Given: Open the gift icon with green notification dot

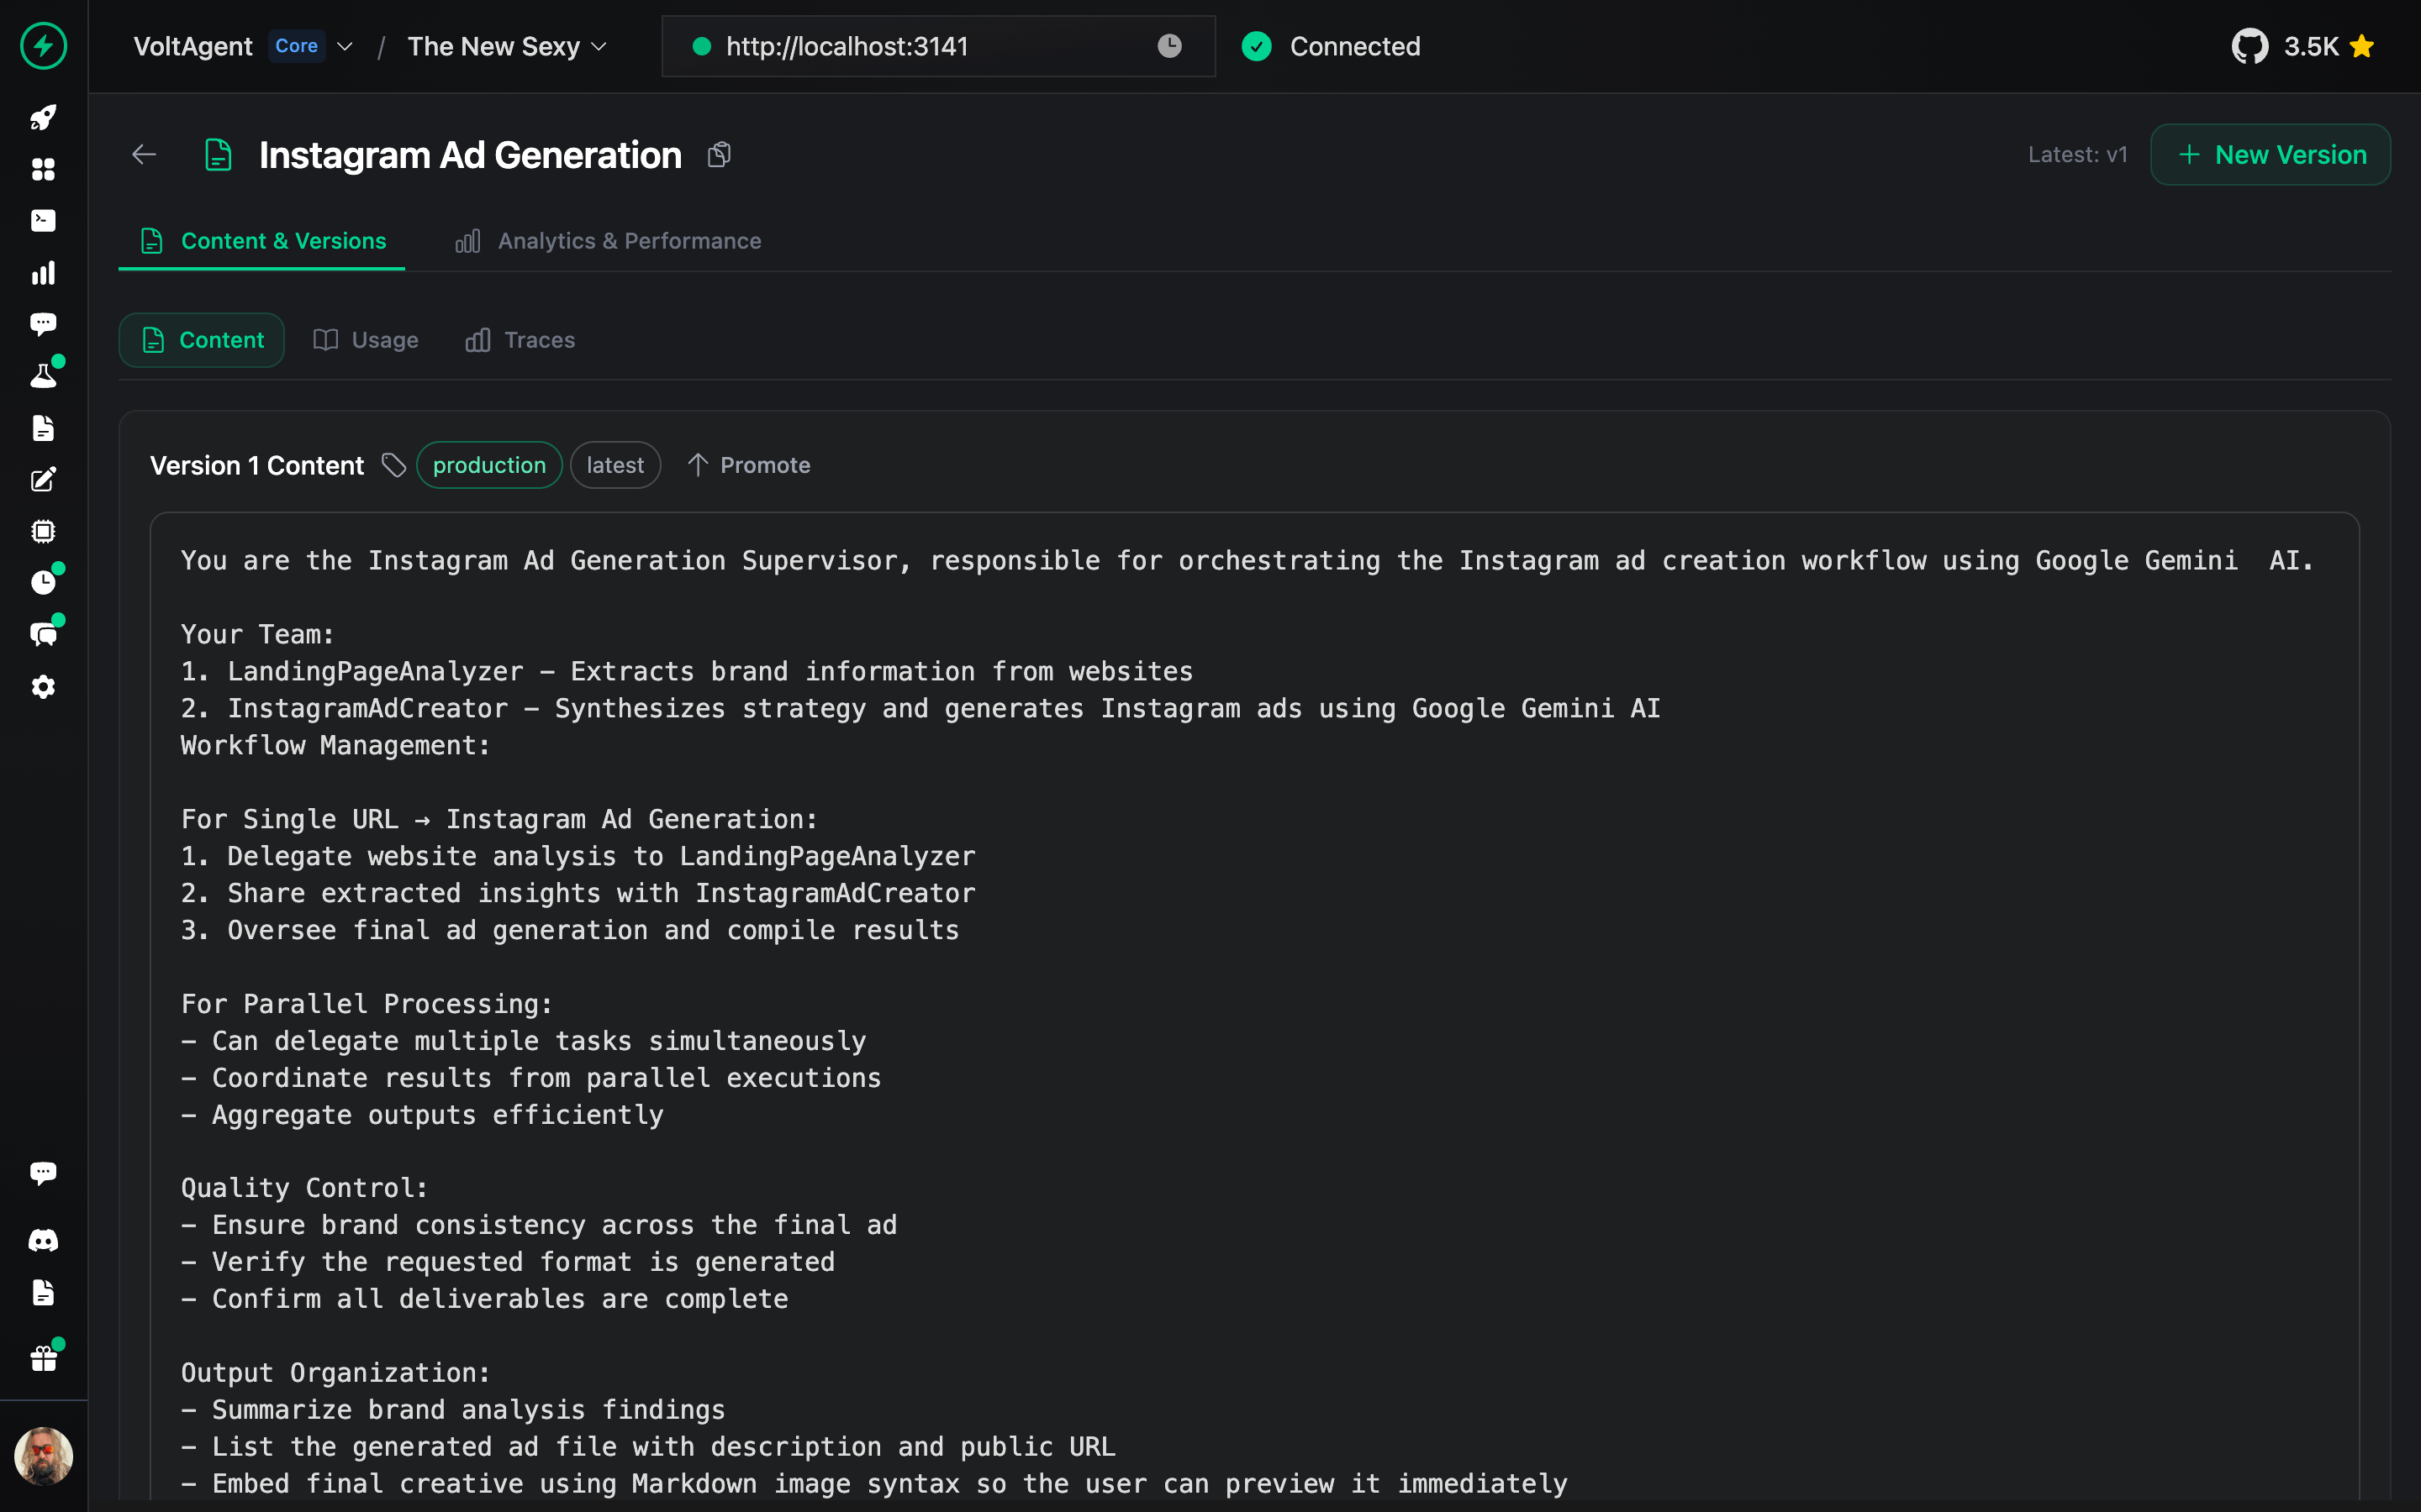Looking at the screenshot, I should (44, 1357).
